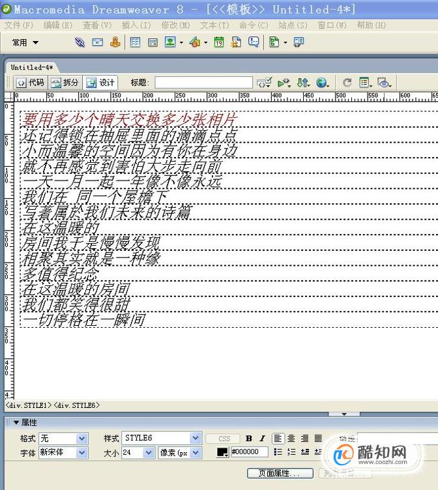Click the Templates icon
438x490 pixels.
(x=274, y=42)
